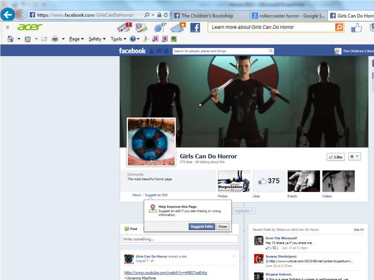374x280 pixels.
Task: Click the second OneNote Linked Notes icon
Action: point(165,39)
